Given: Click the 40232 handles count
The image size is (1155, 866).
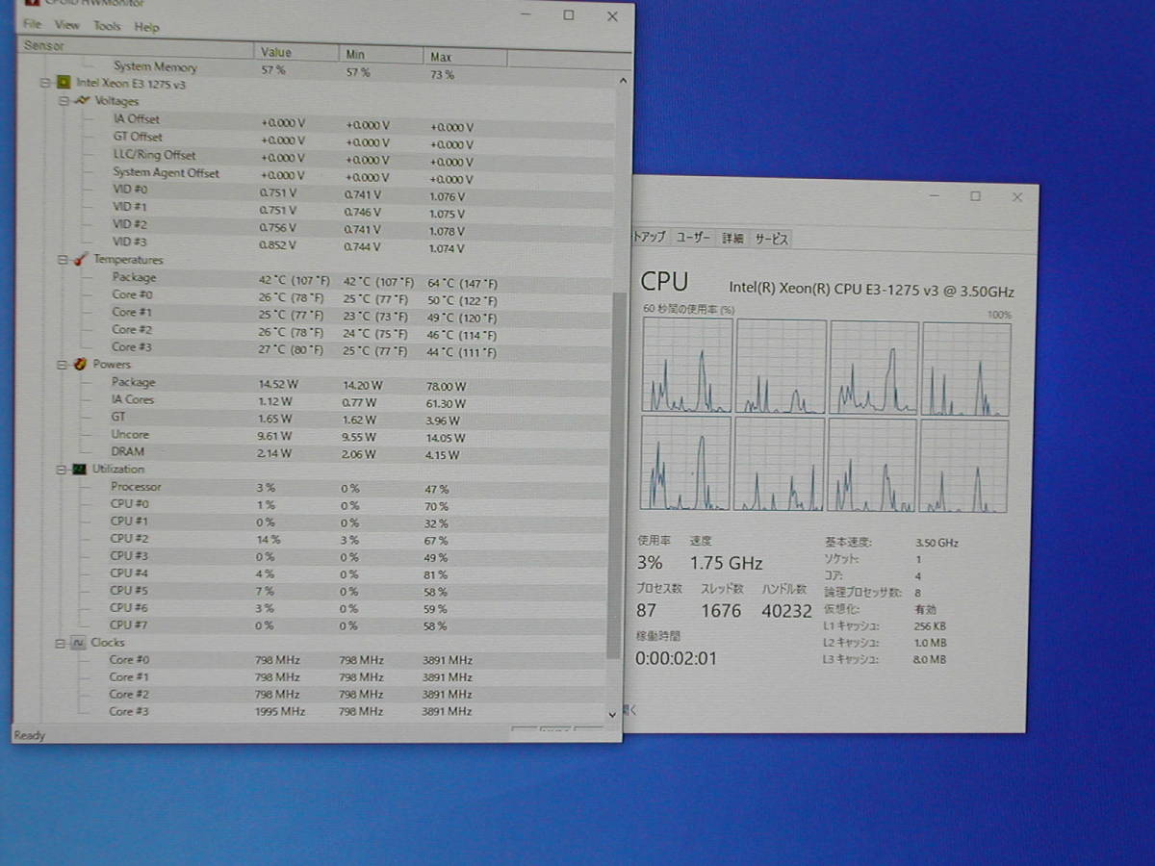Looking at the screenshot, I should [786, 611].
